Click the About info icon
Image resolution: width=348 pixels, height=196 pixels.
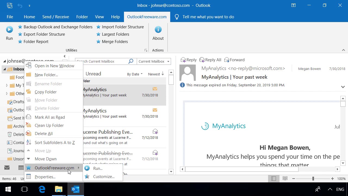[158, 29]
